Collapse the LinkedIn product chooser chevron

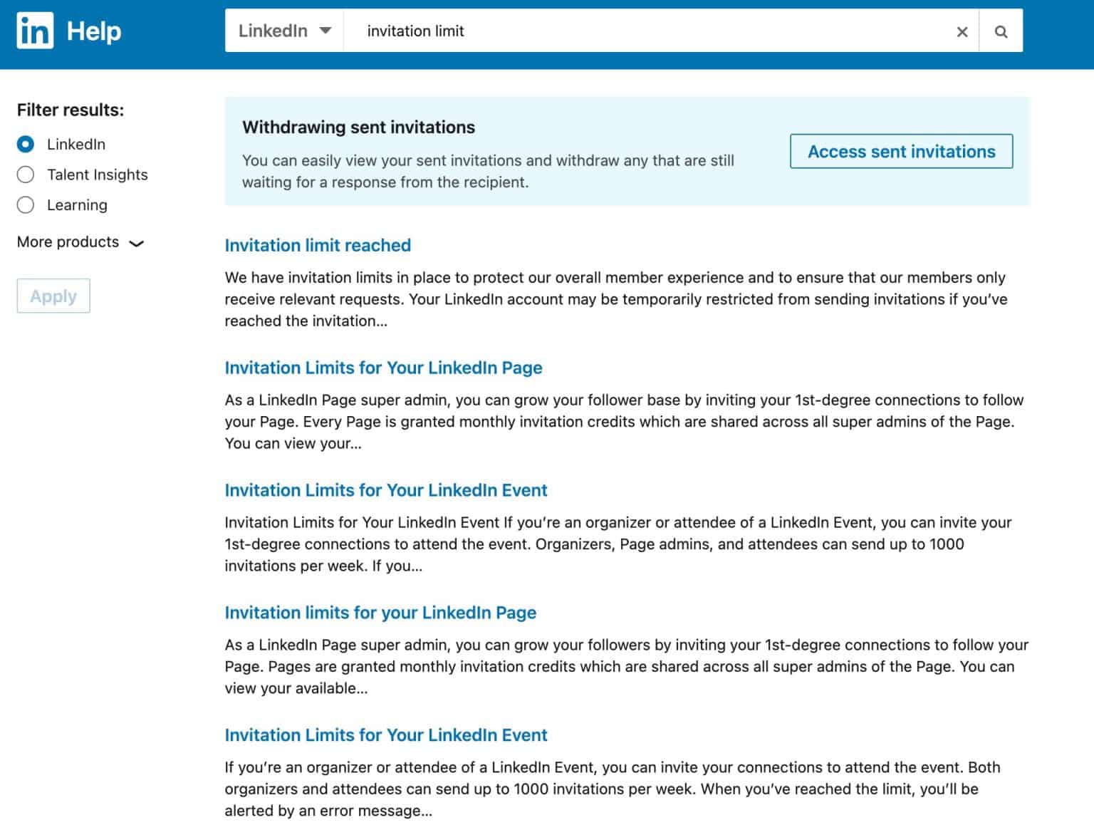326,31
